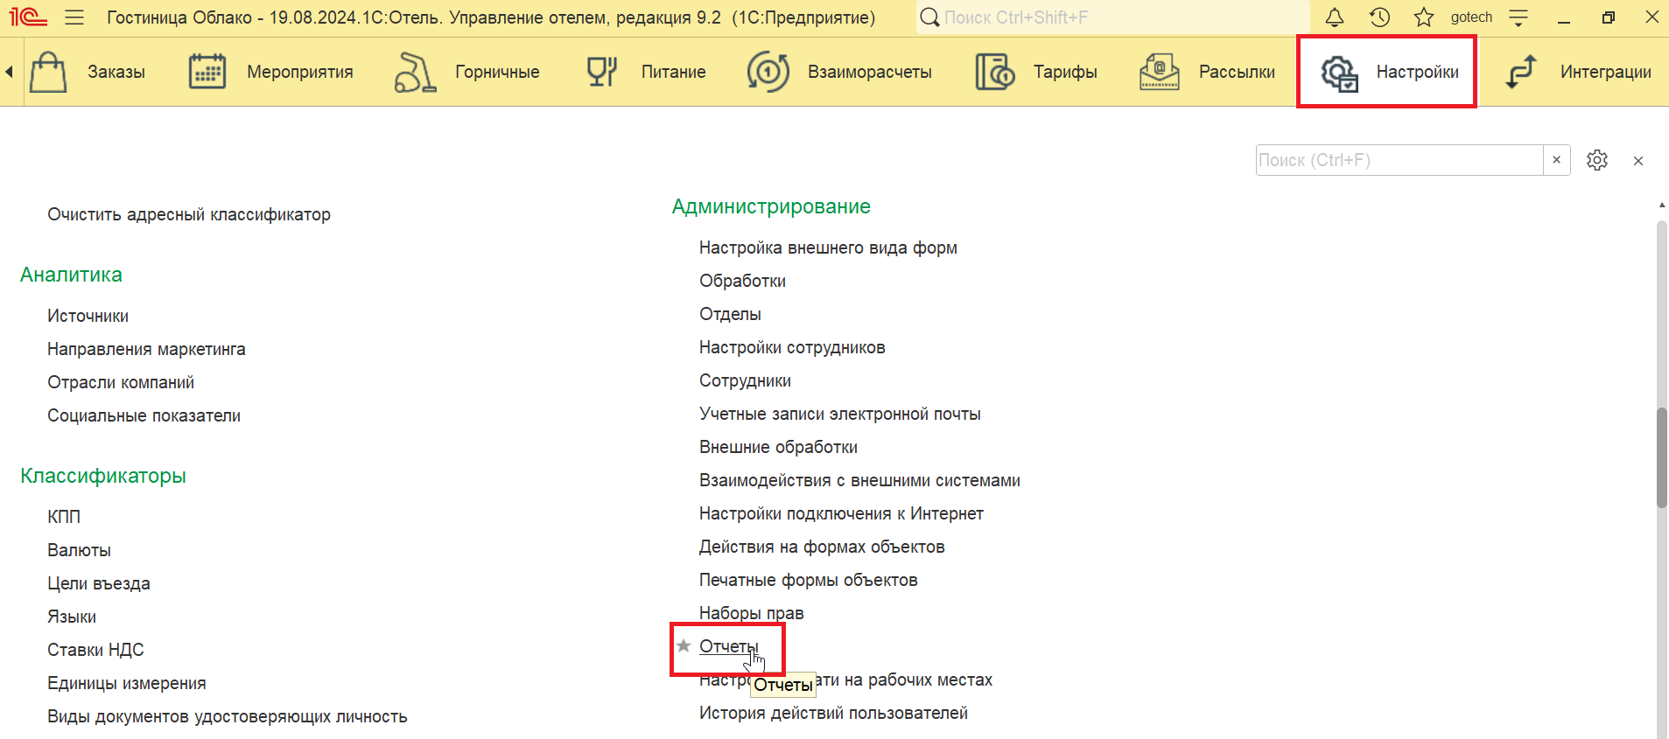
Task: Open Действия на формах объектов
Action: pos(822,547)
